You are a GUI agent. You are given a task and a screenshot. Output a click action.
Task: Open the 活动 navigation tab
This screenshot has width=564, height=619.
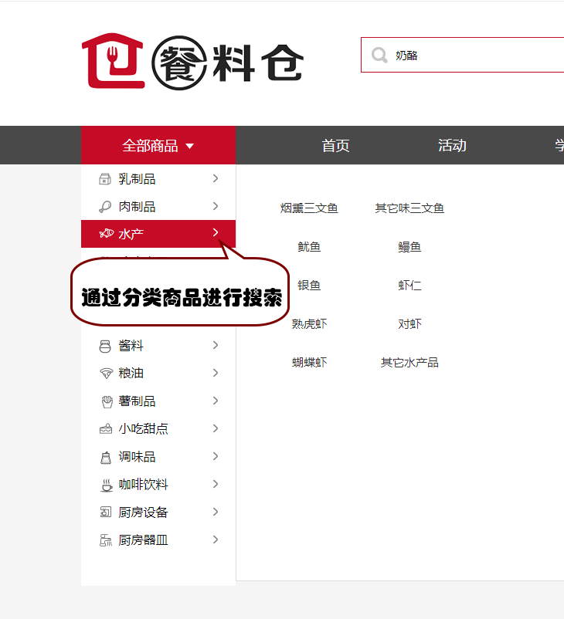click(x=452, y=146)
